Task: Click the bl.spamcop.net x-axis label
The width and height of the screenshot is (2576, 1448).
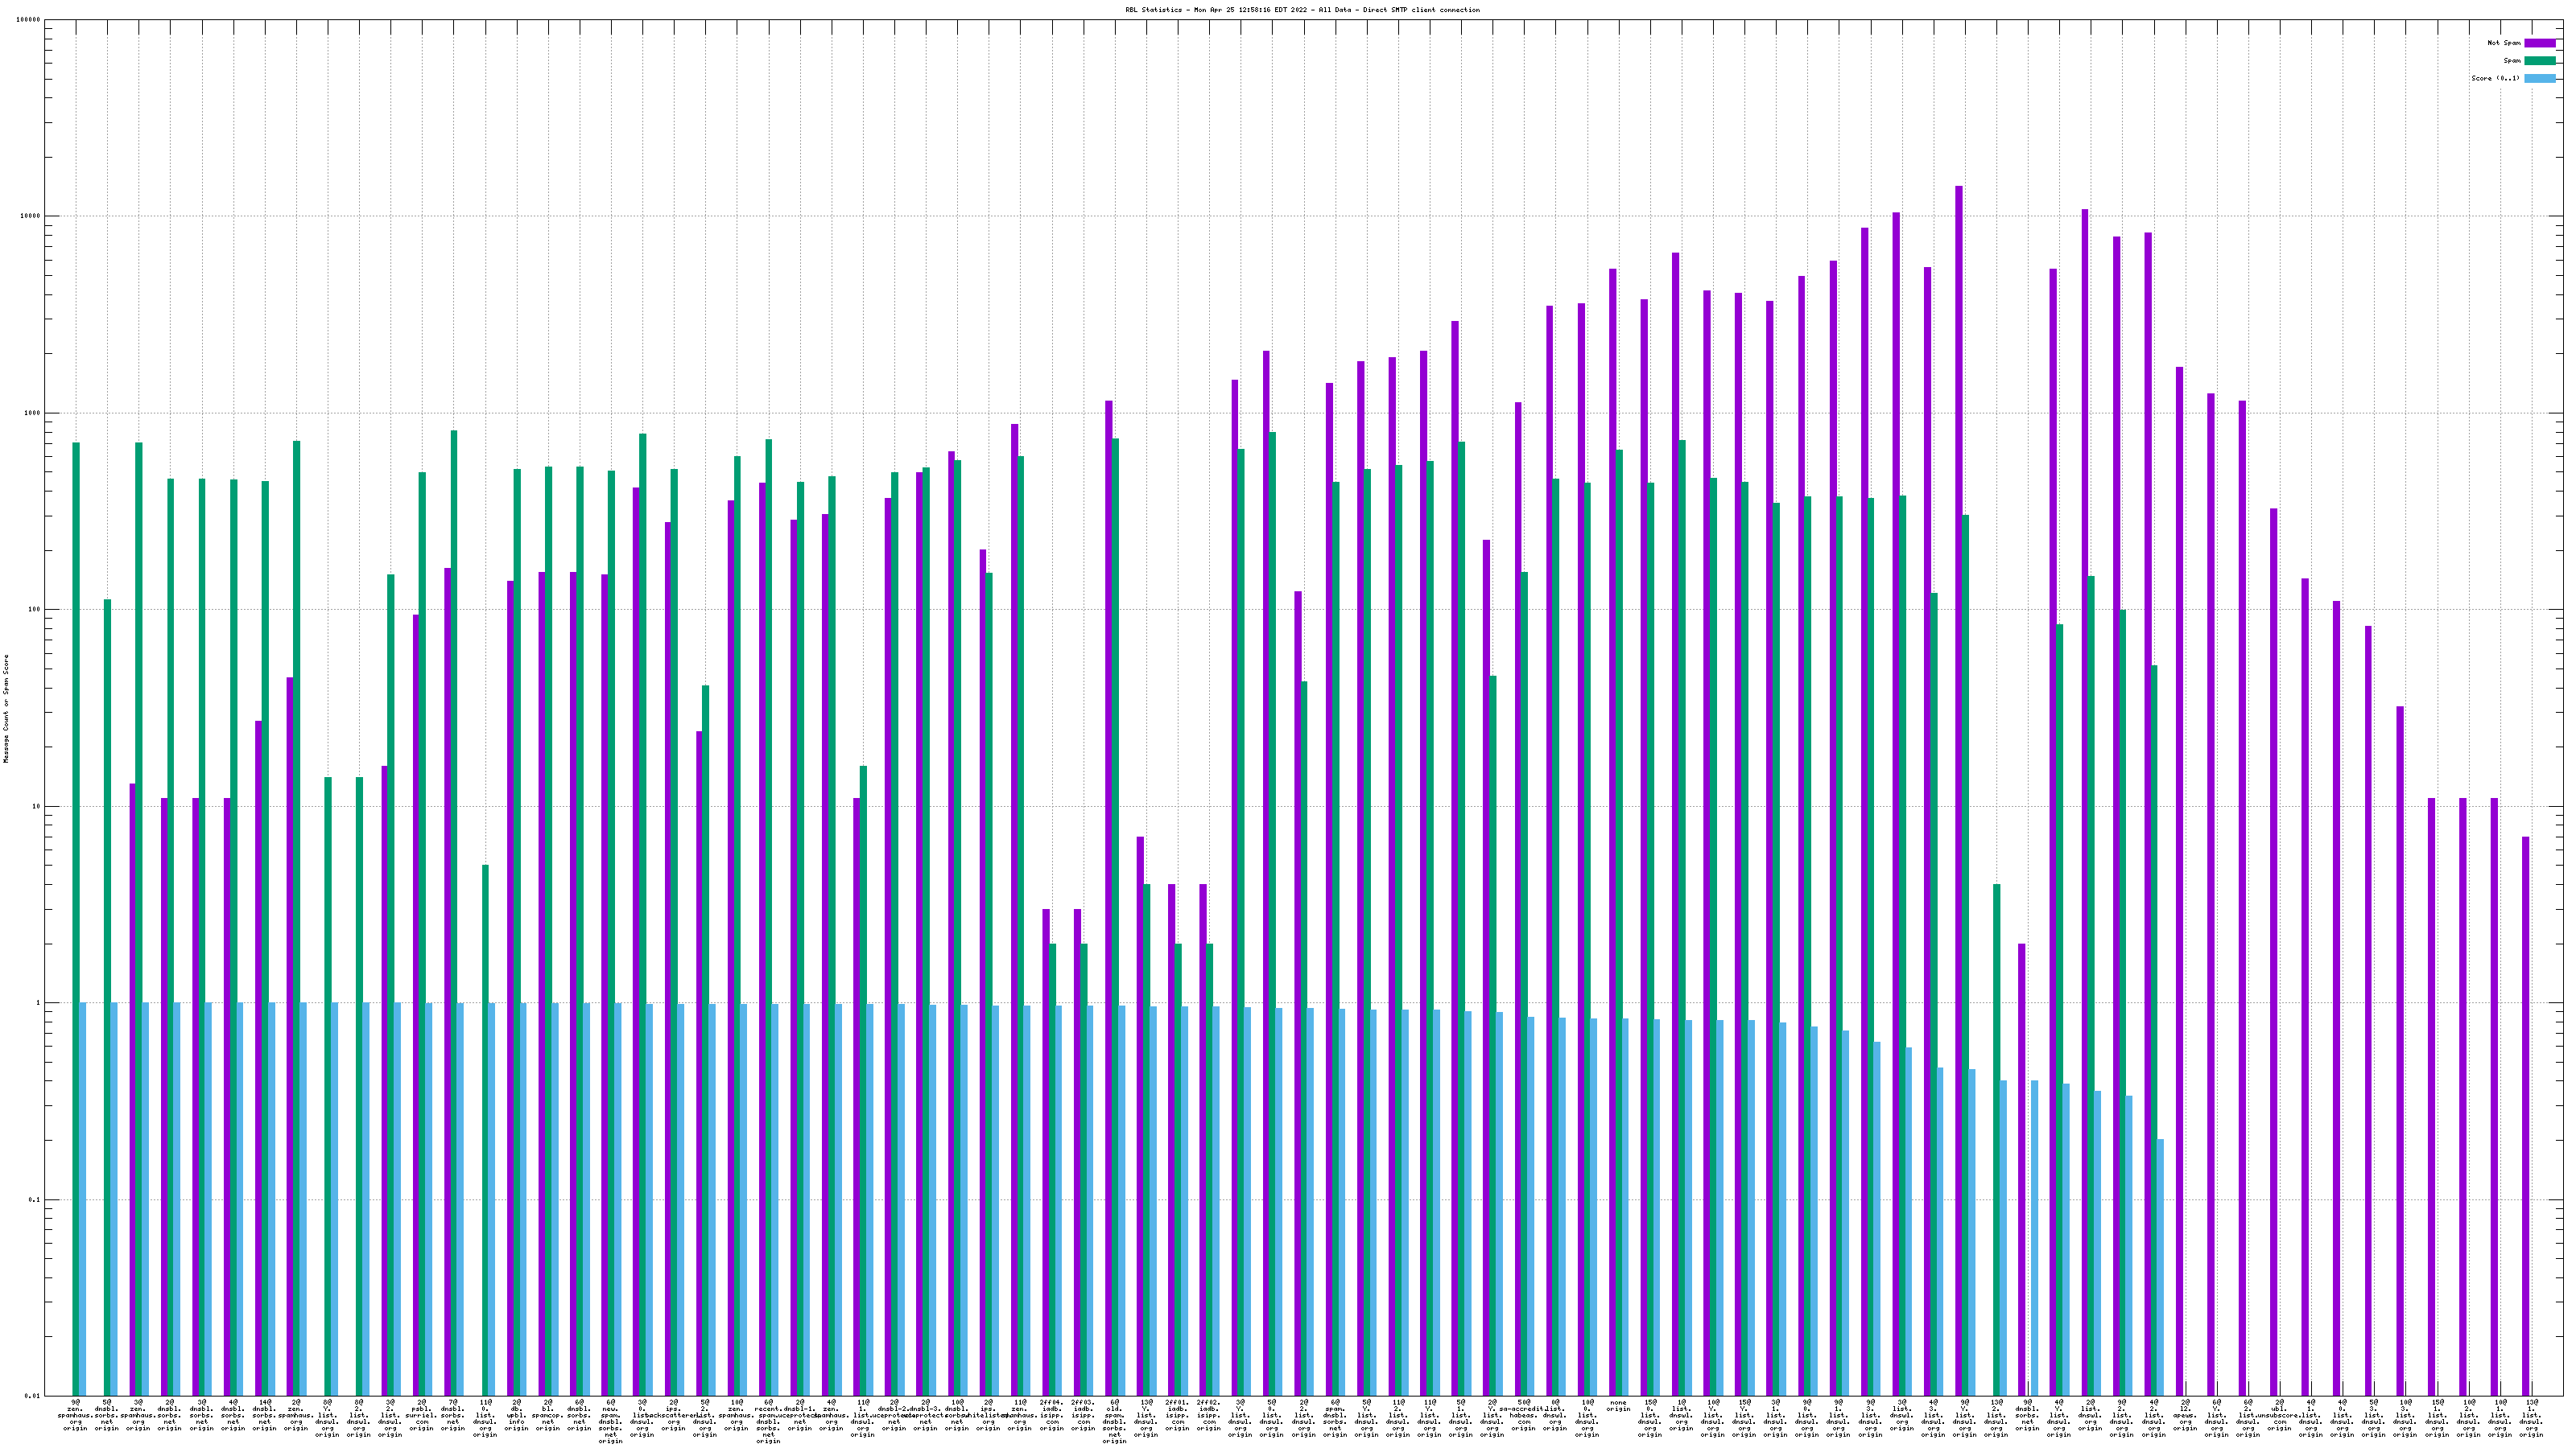Action: [x=547, y=1415]
